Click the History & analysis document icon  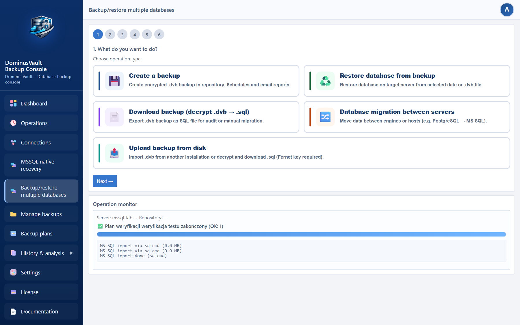click(x=13, y=253)
